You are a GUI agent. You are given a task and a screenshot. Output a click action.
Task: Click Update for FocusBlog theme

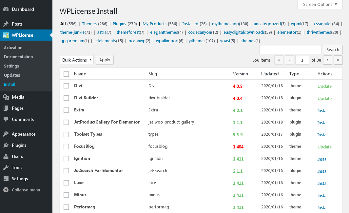click(324, 147)
